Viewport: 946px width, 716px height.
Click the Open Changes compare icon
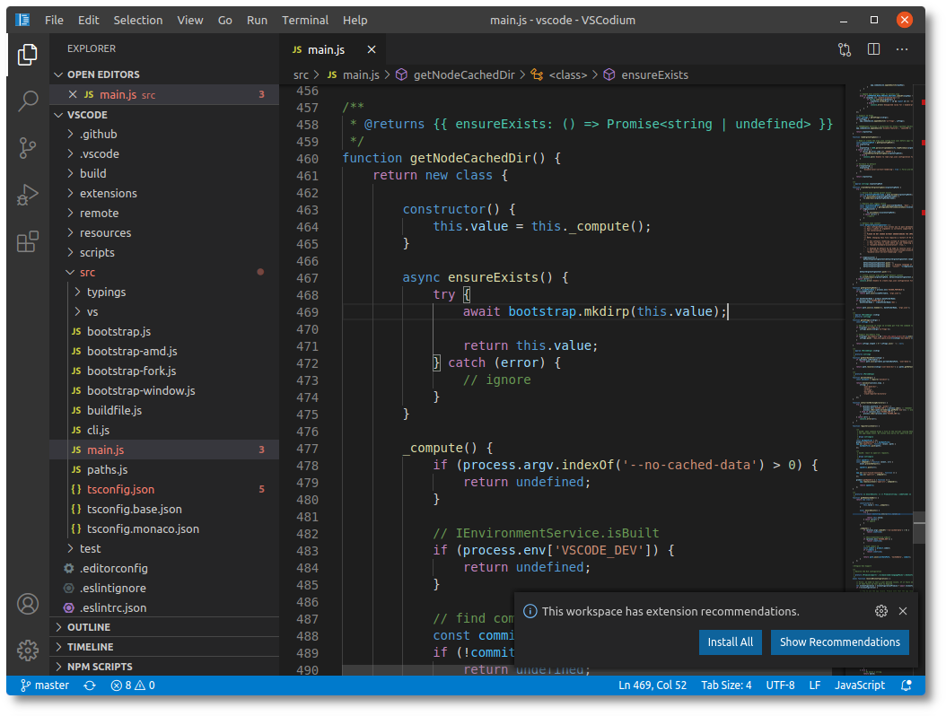coord(845,49)
